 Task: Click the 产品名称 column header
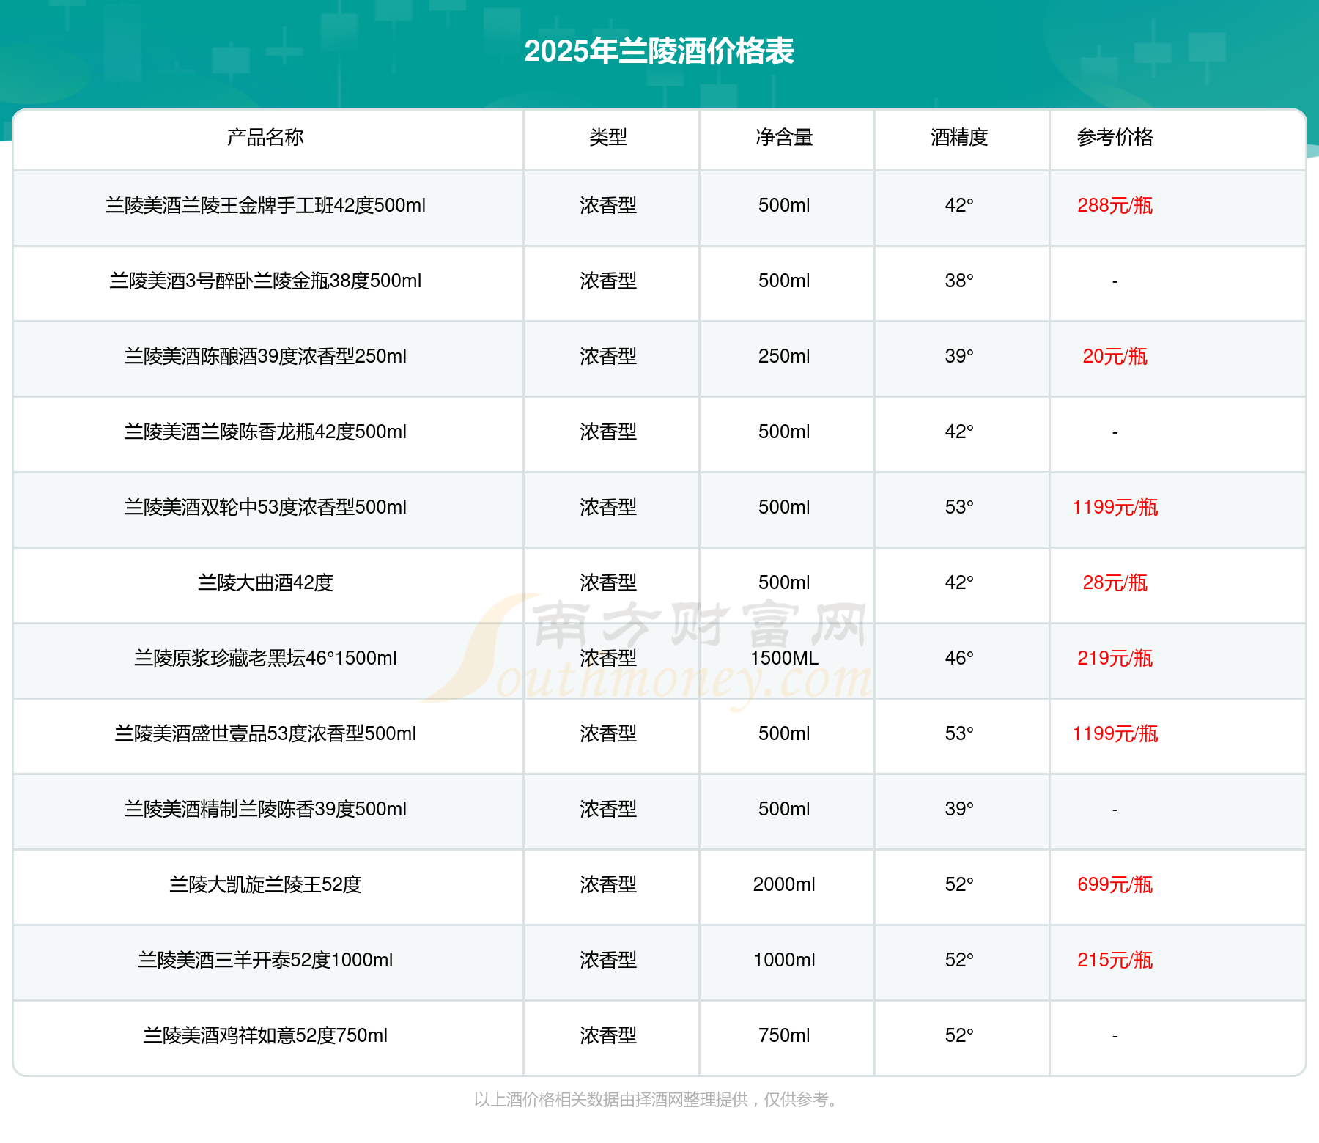point(265,137)
